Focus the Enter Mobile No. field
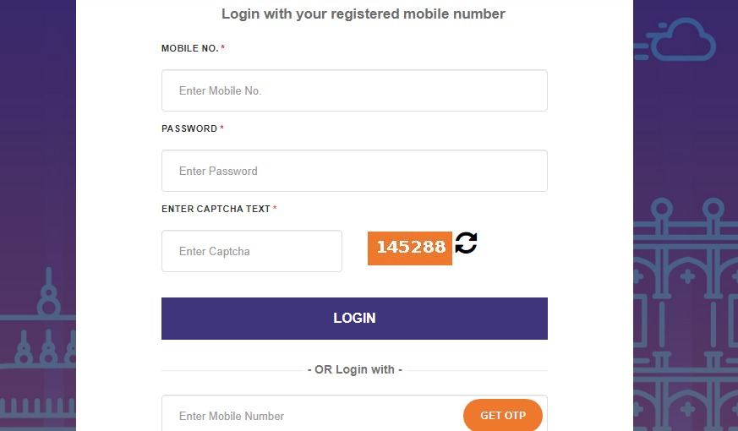The image size is (738, 431). pyautogui.click(x=354, y=90)
